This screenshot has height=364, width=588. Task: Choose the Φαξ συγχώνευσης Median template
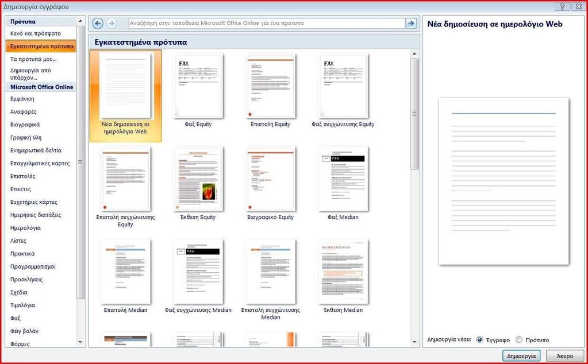click(x=198, y=276)
